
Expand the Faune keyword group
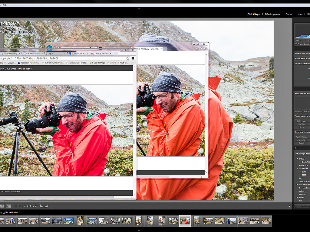pos(297,198)
